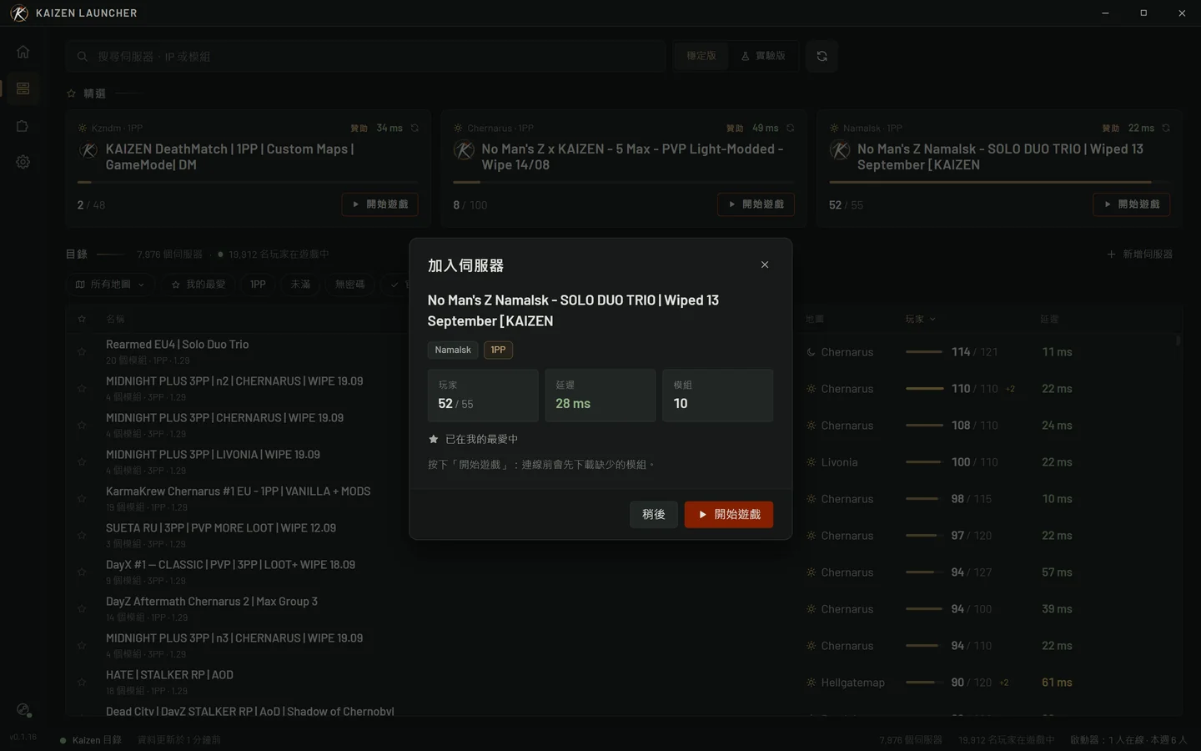Sort by the 玩家 column chevron

coord(932,319)
